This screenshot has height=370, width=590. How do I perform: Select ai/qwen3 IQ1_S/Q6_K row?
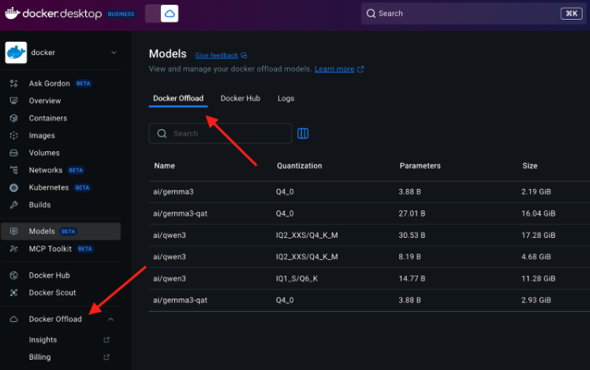(x=369, y=279)
